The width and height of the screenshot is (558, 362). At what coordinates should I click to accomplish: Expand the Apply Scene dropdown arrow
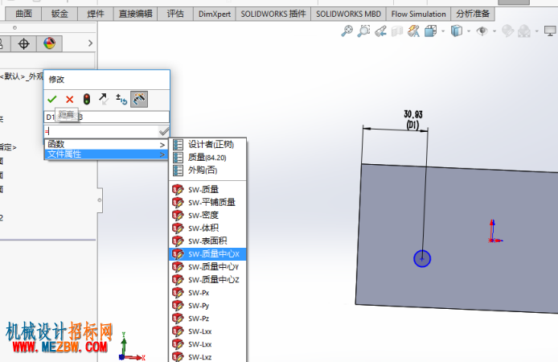pyautogui.click(x=536, y=31)
